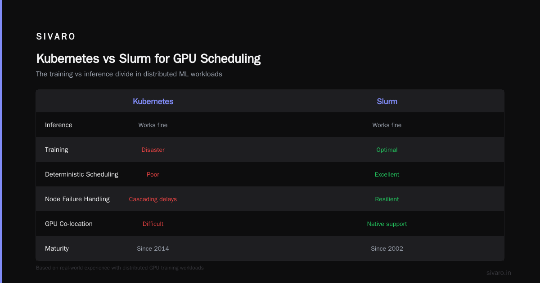Select the 'Resilient' cell
540x283 pixels.
coord(387,199)
